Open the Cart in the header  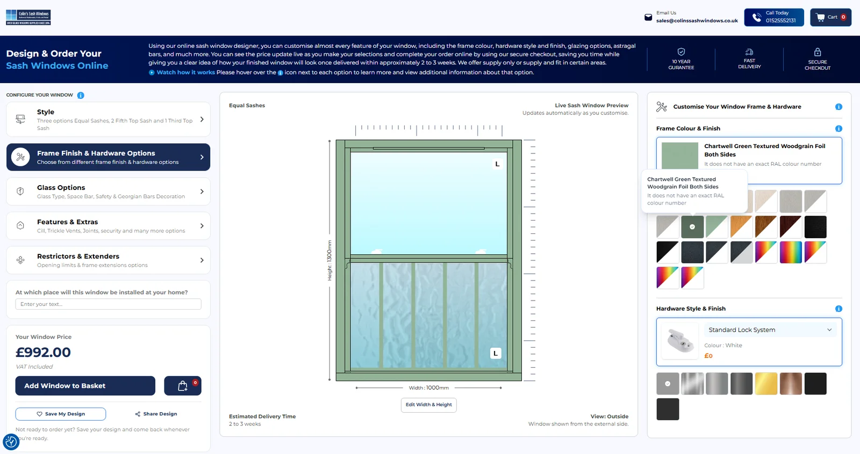pos(830,17)
